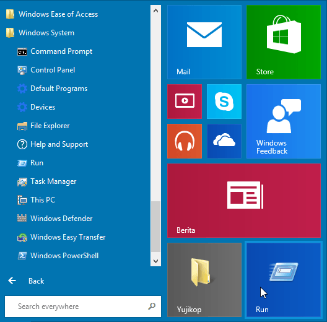
Task: Launch Command Prompt from the list
Action: (x=55, y=51)
